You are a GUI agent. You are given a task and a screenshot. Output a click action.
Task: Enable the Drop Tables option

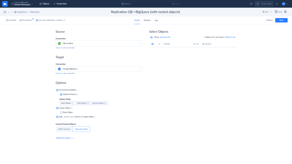pyautogui.click(x=61, y=112)
